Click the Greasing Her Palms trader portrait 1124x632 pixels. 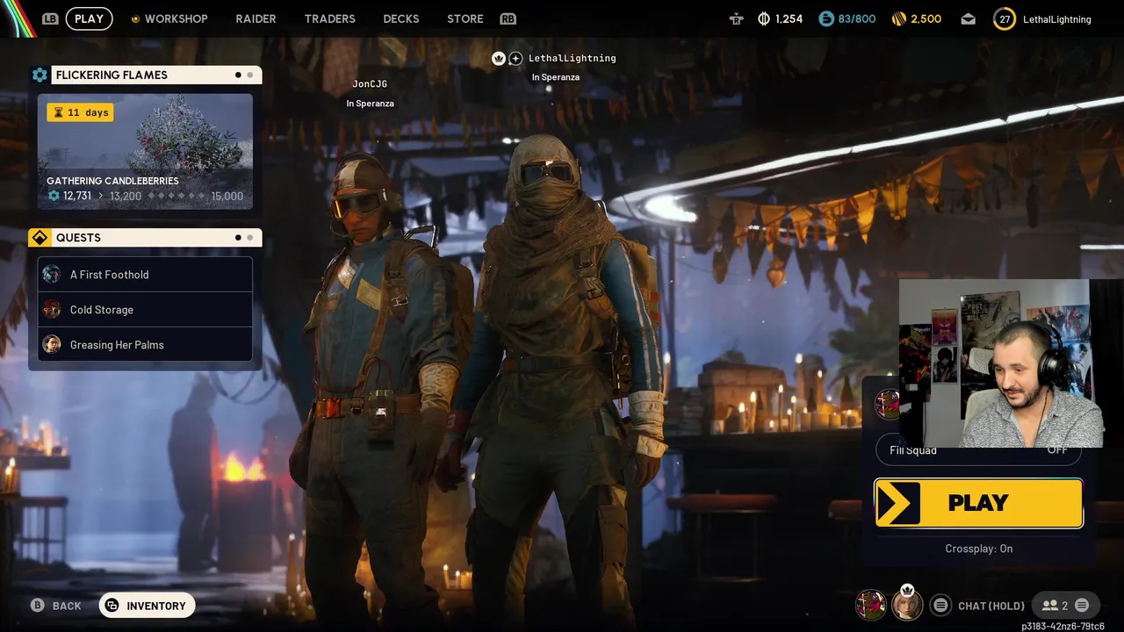click(x=52, y=345)
